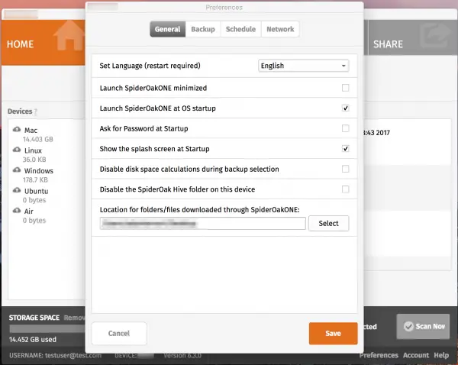The image size is (458, 365).
Task: Open Preferences link in bottom bar
Action: [379, 355]
